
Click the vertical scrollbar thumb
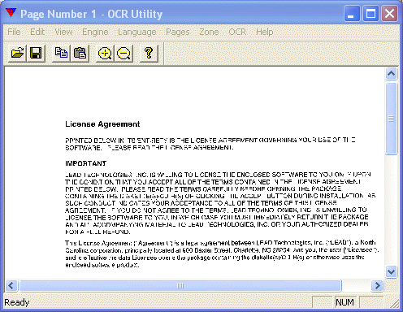[392, 119]
